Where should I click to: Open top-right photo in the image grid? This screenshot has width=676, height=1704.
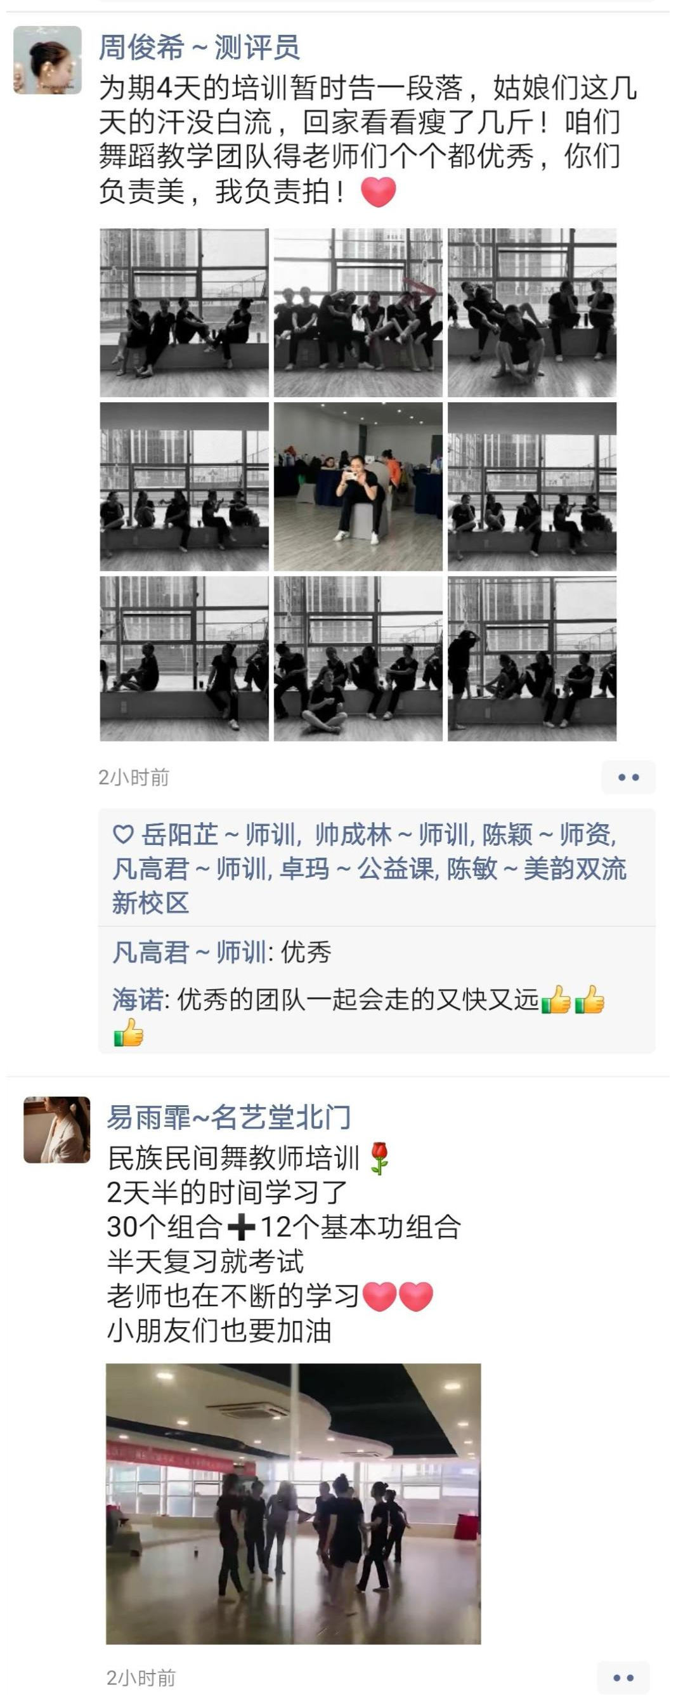(533, 313)
